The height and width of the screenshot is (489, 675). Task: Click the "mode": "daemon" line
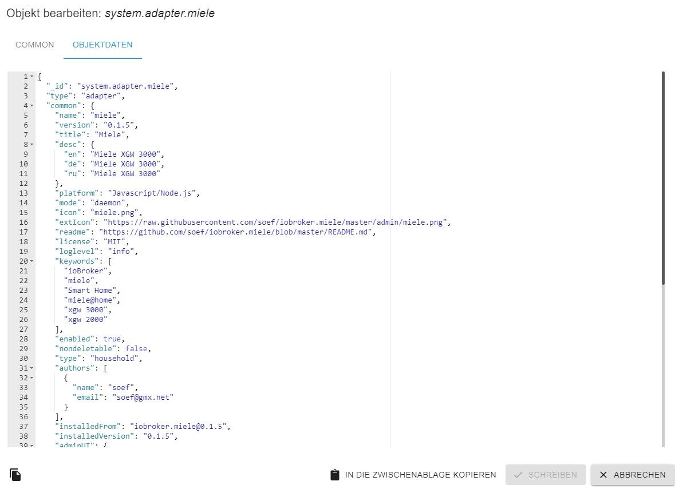[92, 202]
